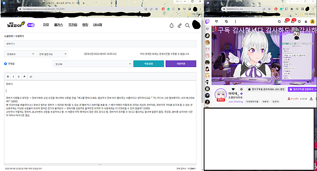Open Twitch notifications with 44 badge
This screenshot has height=171, width=317.
[x=286, y=21]
